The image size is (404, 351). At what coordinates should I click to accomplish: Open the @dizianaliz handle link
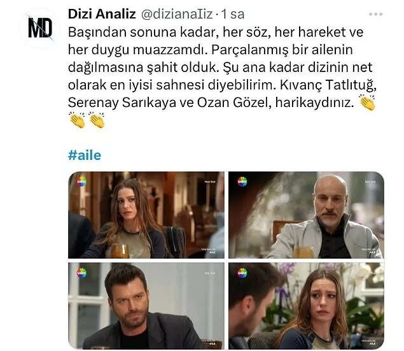point(177,14)
